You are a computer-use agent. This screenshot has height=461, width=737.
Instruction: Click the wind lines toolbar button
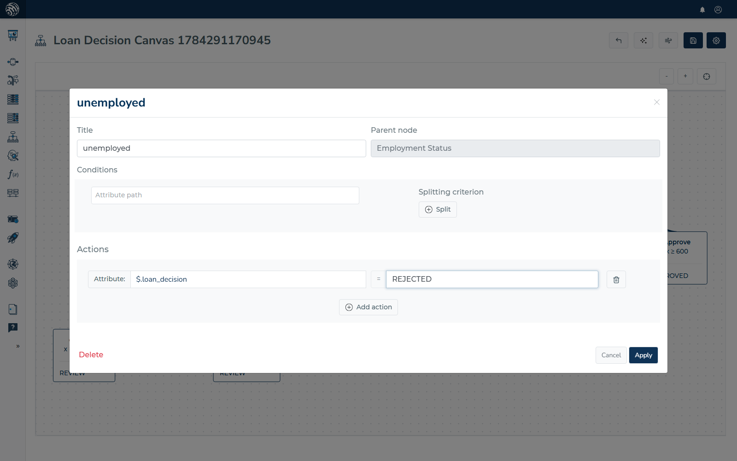click(x=668, y=41)
